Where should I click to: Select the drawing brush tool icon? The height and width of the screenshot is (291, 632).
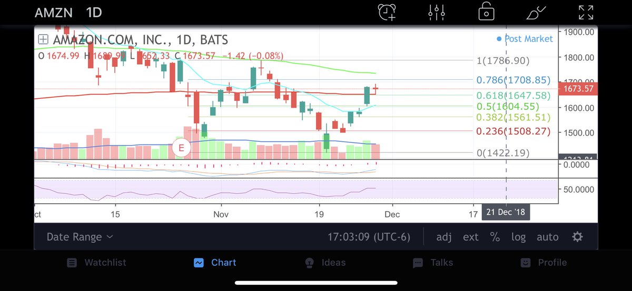tap(536, 12)
